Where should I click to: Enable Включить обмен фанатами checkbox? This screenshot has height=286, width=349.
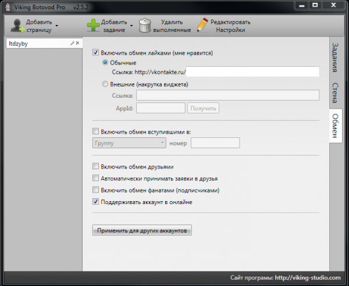[x=95, y=190]
